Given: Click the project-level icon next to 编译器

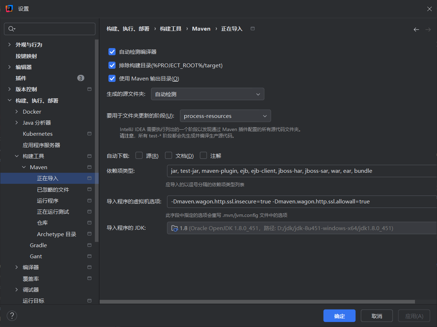Looking at the screenshot, I should tap(90, 267).
